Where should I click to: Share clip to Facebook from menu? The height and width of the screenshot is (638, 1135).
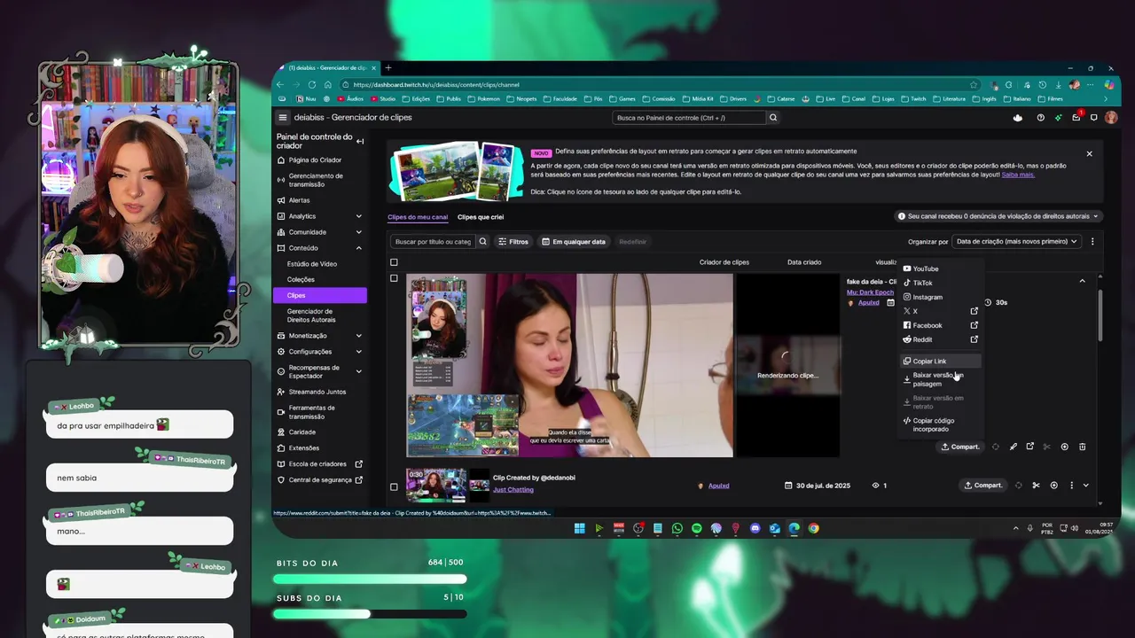coord(940,325)
